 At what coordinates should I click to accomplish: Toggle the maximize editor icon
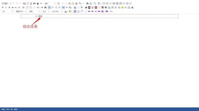75,11
